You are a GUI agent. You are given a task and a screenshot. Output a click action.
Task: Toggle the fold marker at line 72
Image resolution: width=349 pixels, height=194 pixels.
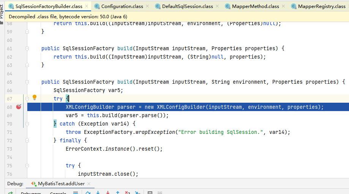(x=27, y=140)
